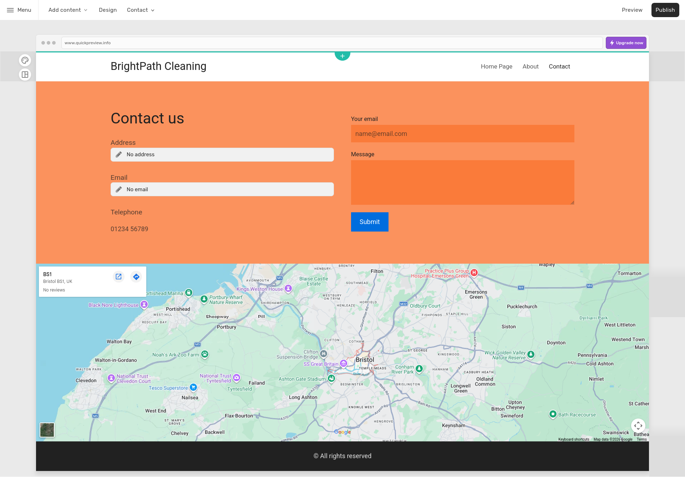Click the No address field
Screen dimensions: 685x477
pos(222,154)
